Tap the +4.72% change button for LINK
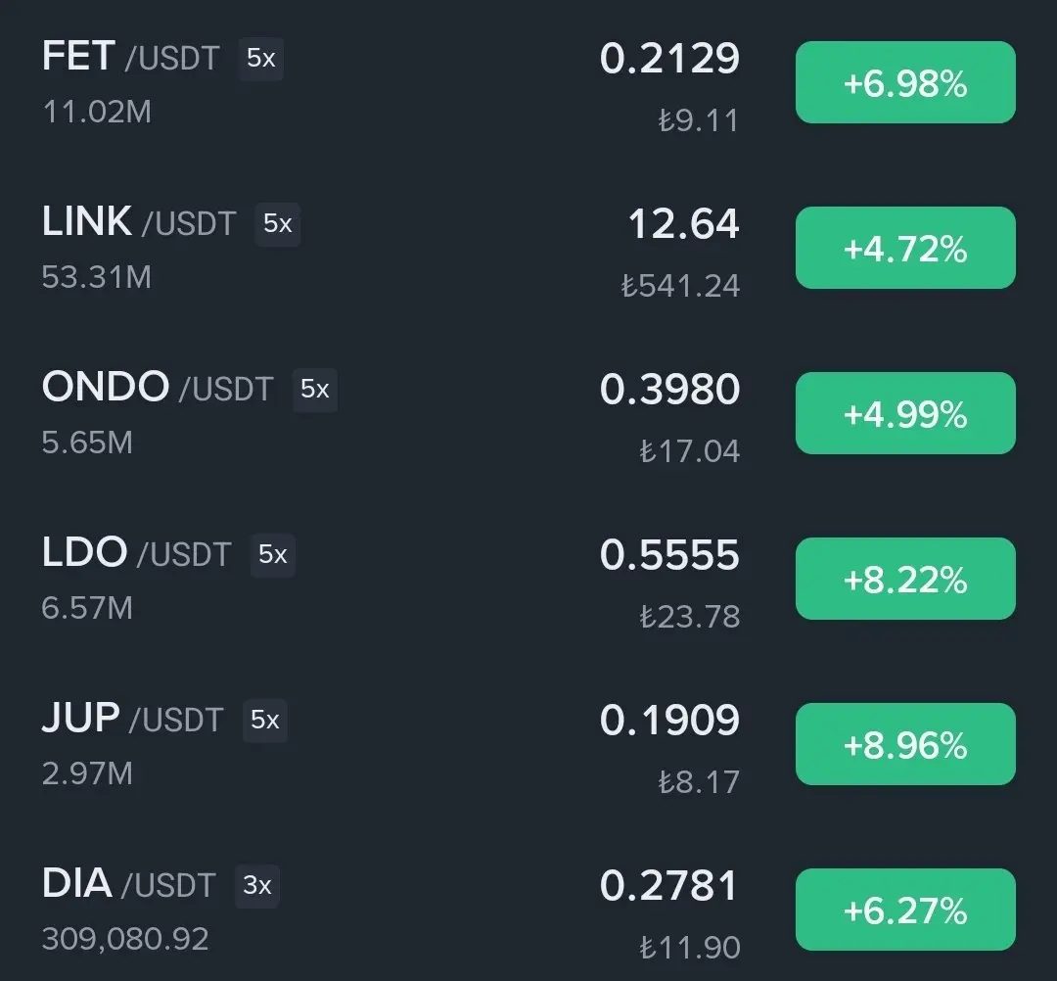 (x=905, y=249)
